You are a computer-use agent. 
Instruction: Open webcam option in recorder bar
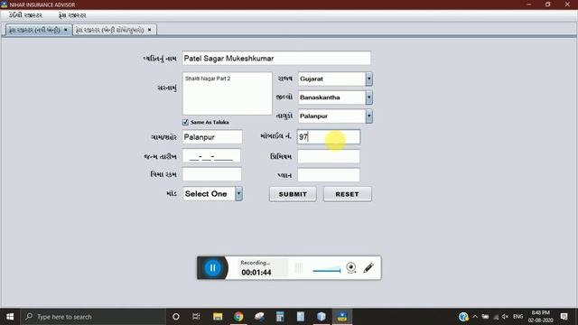(x=351, y=267)
